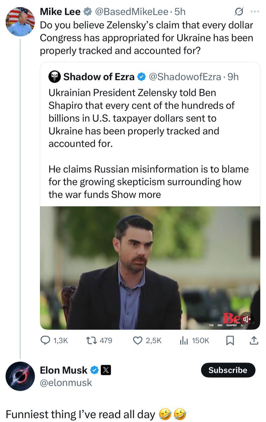Click Shadow of Ezra skull avatar
266x422 pixels.
(x=55, y=77)
